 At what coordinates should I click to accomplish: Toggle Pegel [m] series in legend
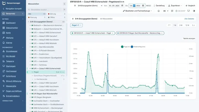pos(125,47)
